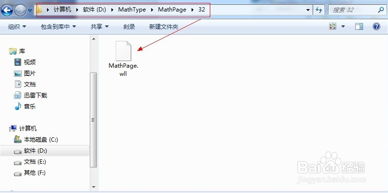Open the 包含到库中 menu
The width and height of the screenshot is (388, 193).
click(59, 26)
